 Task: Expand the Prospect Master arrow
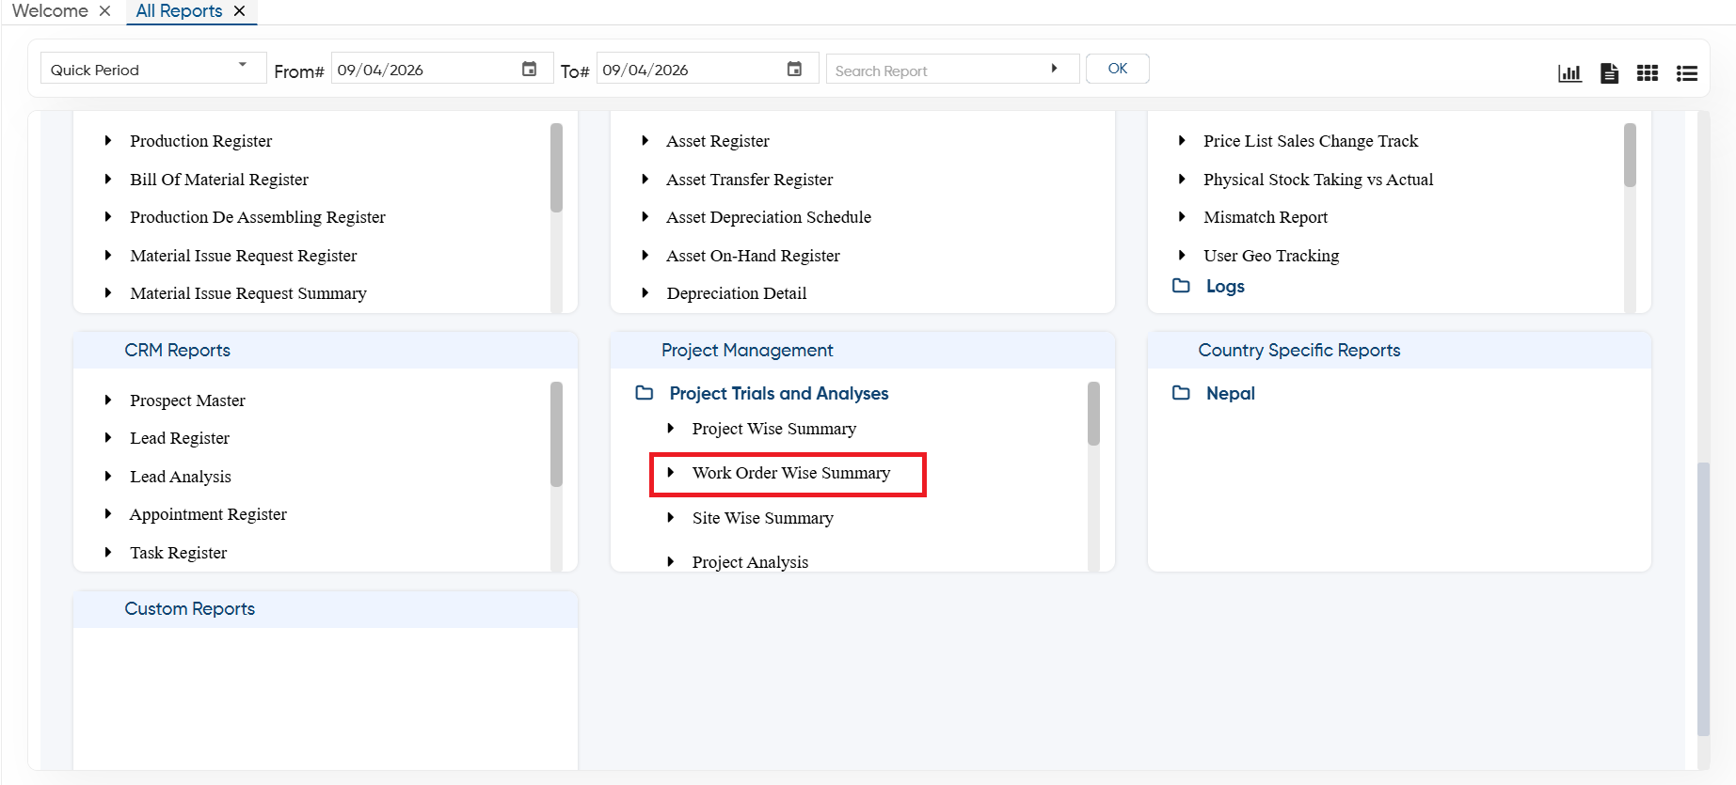click(x=108, y=400)
